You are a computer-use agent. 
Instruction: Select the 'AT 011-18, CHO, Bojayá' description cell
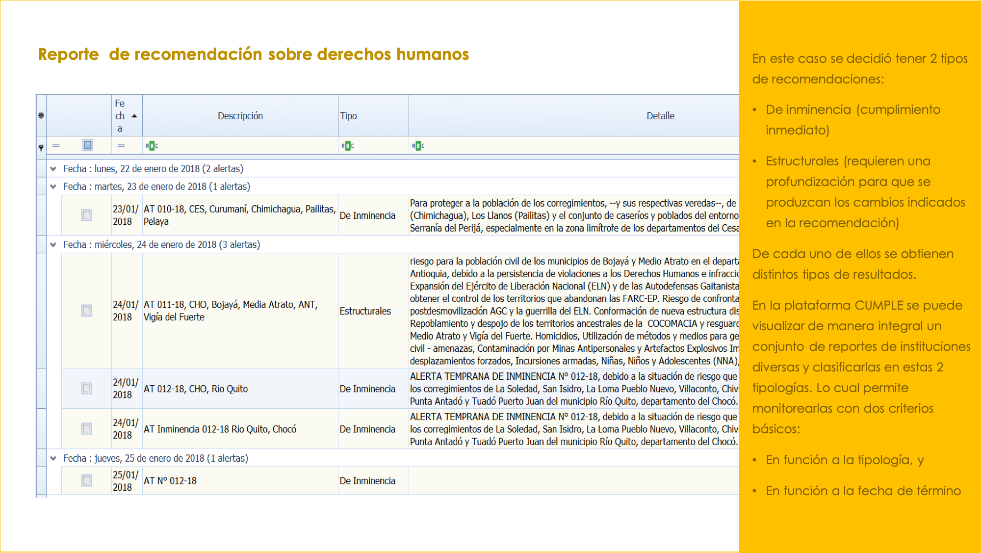240,311
